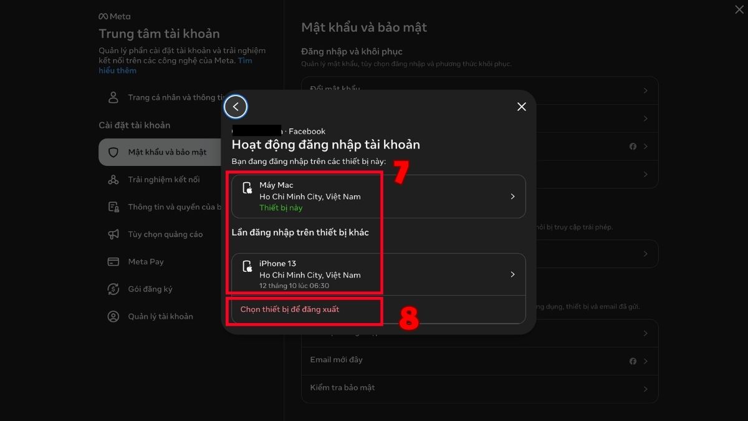Open Quản lý tài khoản settings
This screenshot has width=748, height=421.
point(161,317)
